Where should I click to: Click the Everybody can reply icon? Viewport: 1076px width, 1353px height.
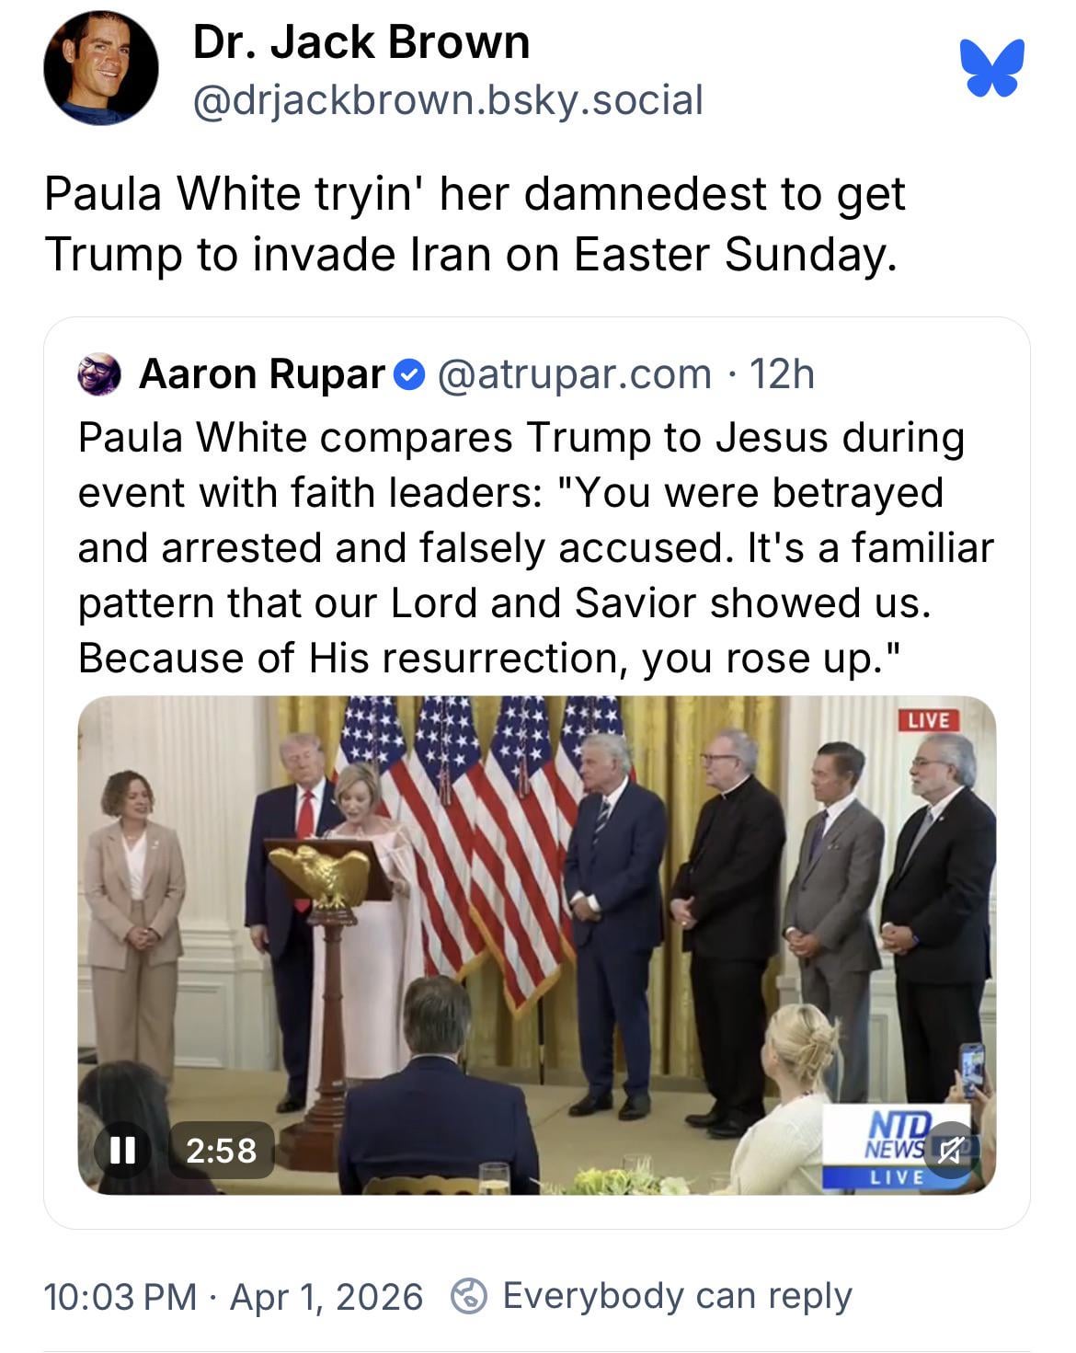point(469,1297)
